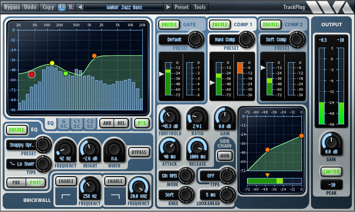Click the compressor Ratio knob
Image resolution: width=355 pixels, height=212 pixels.
tap(197, 117)
